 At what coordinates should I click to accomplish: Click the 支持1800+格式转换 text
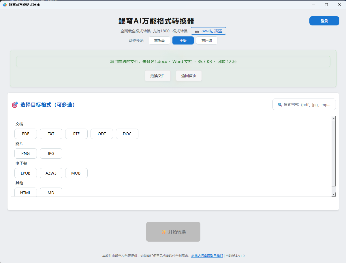pyautogui.click(x=170, y=31)
